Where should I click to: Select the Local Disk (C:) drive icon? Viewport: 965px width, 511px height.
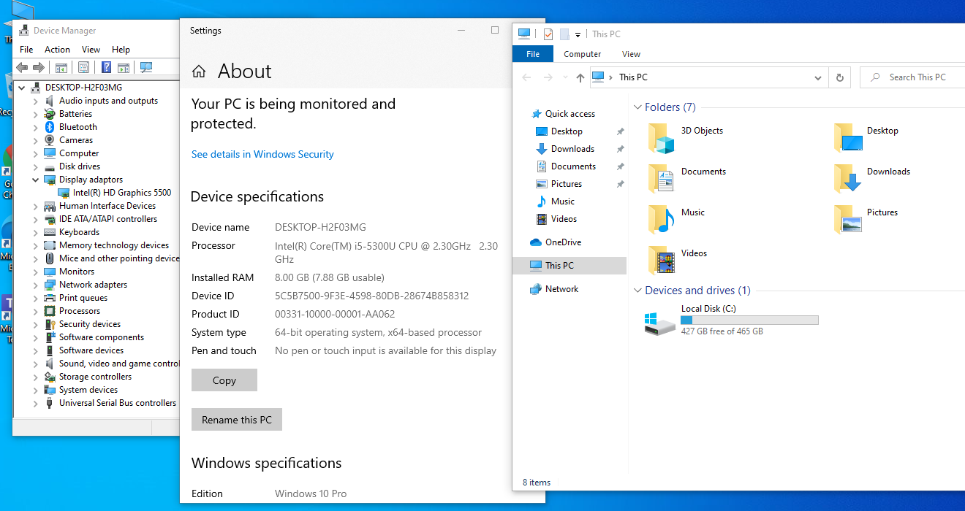661,323
